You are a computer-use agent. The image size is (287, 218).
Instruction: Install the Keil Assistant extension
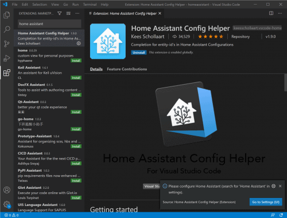tap(76, 78)
